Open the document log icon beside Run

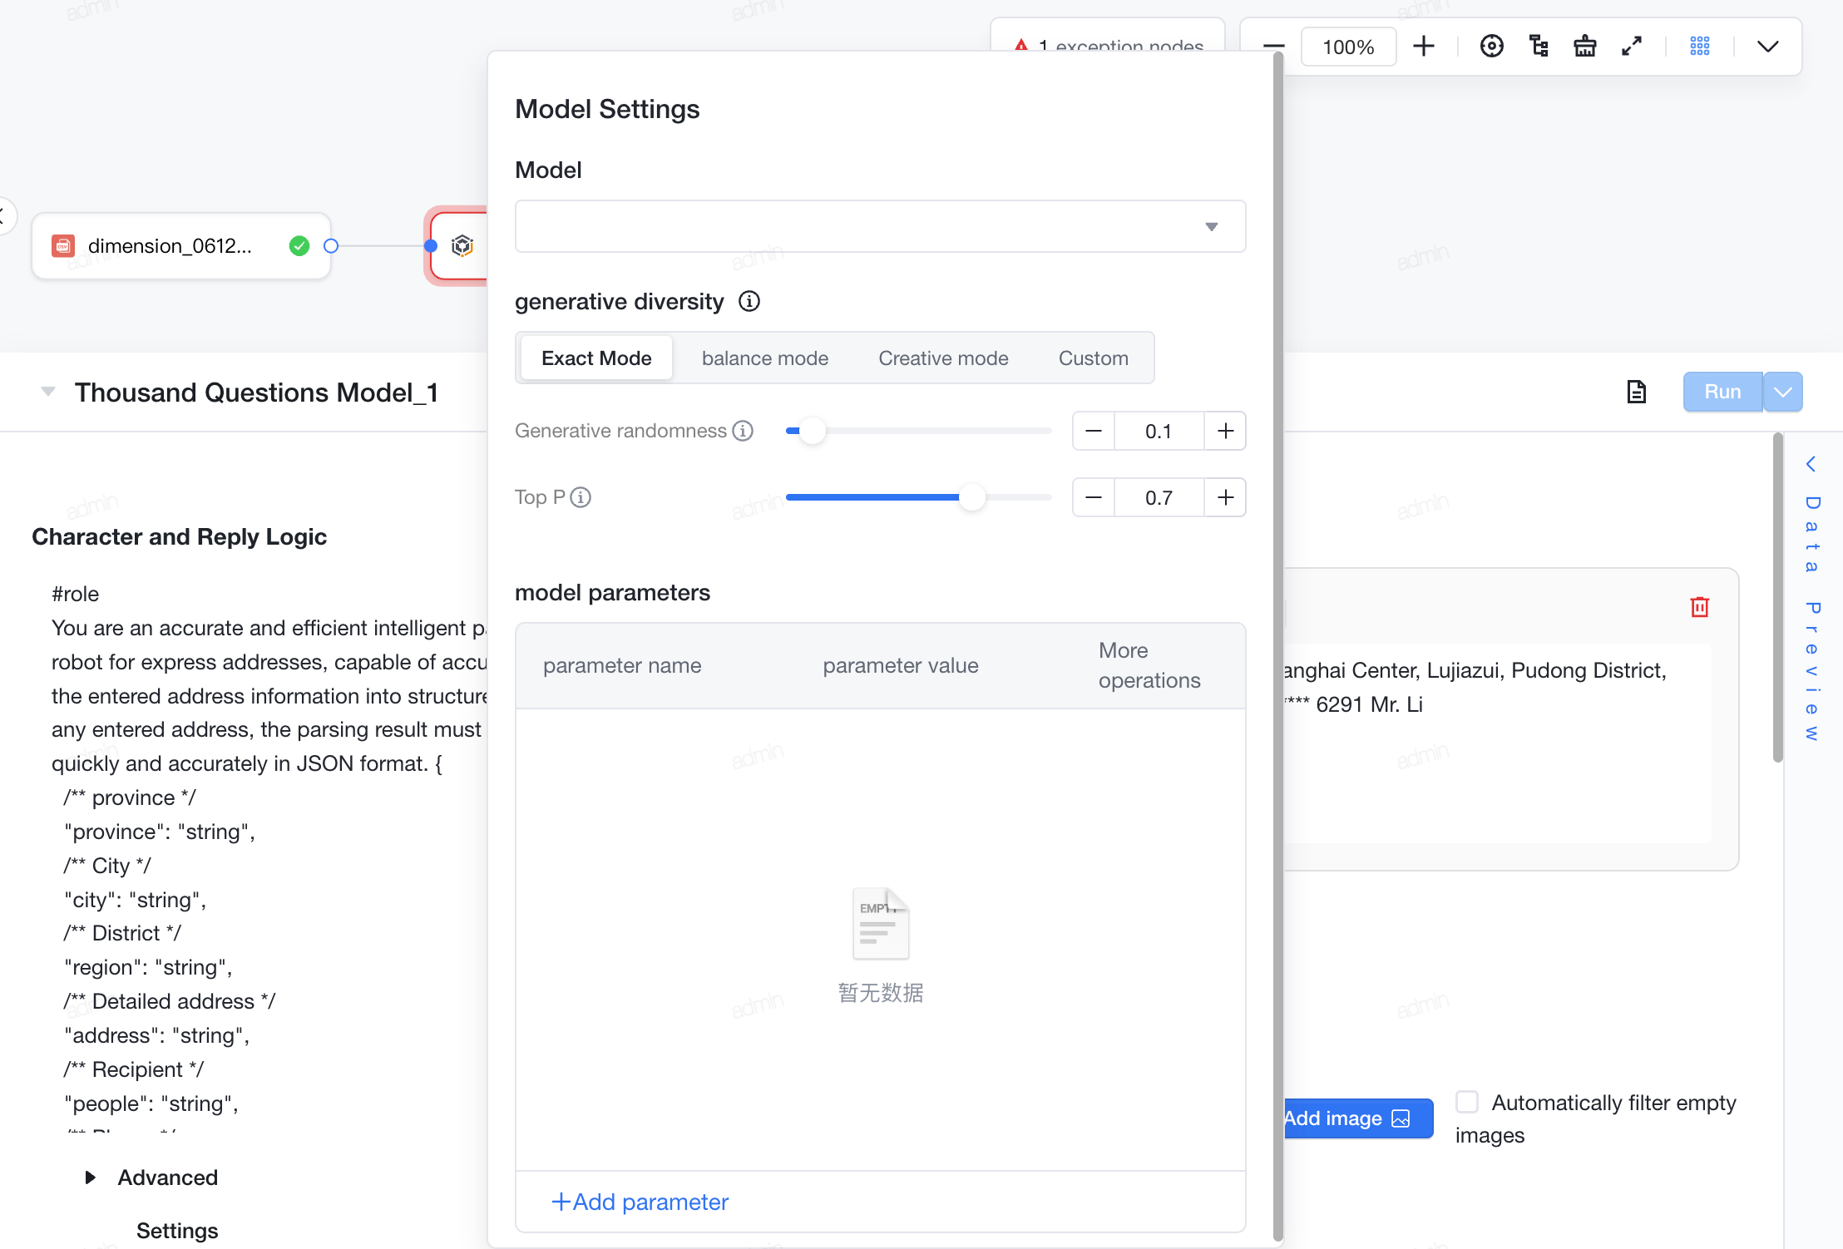click(1636, 392)
